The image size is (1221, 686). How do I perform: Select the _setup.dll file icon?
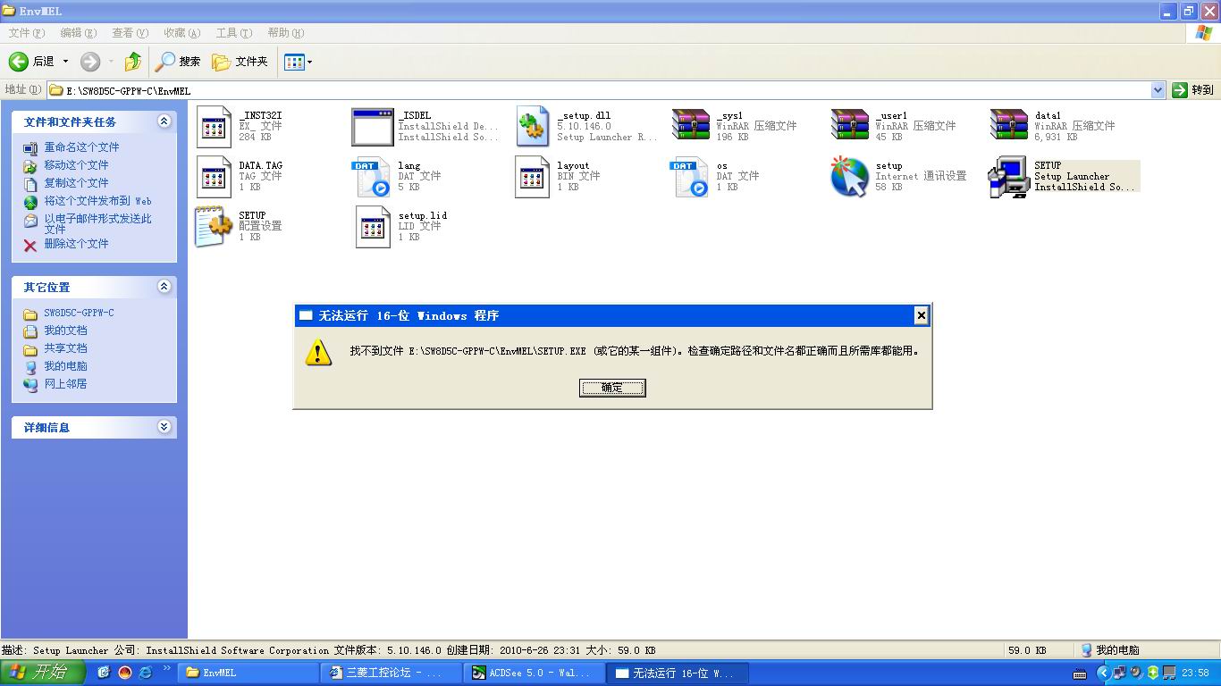(x=533, y=127)
